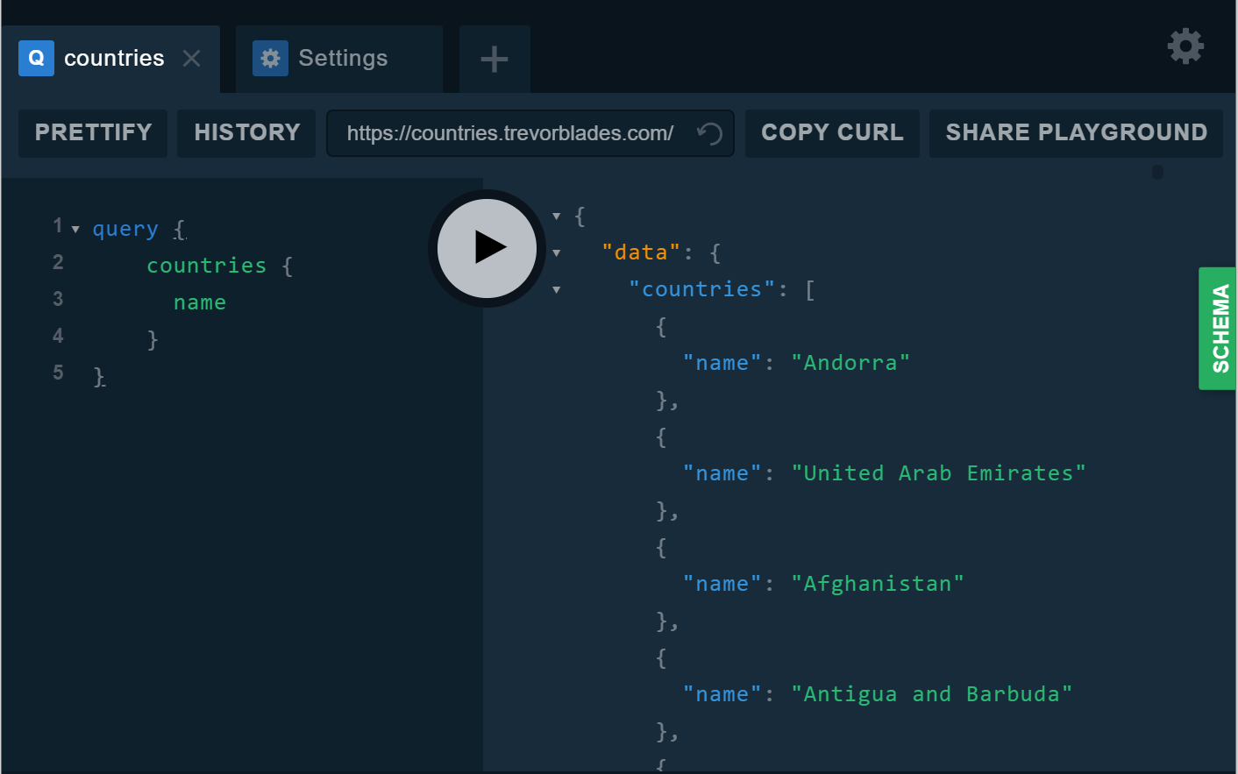Click SHARE PLAYGROUND button
This screenshot has height=774, width=1238.
coord(1076,133)
